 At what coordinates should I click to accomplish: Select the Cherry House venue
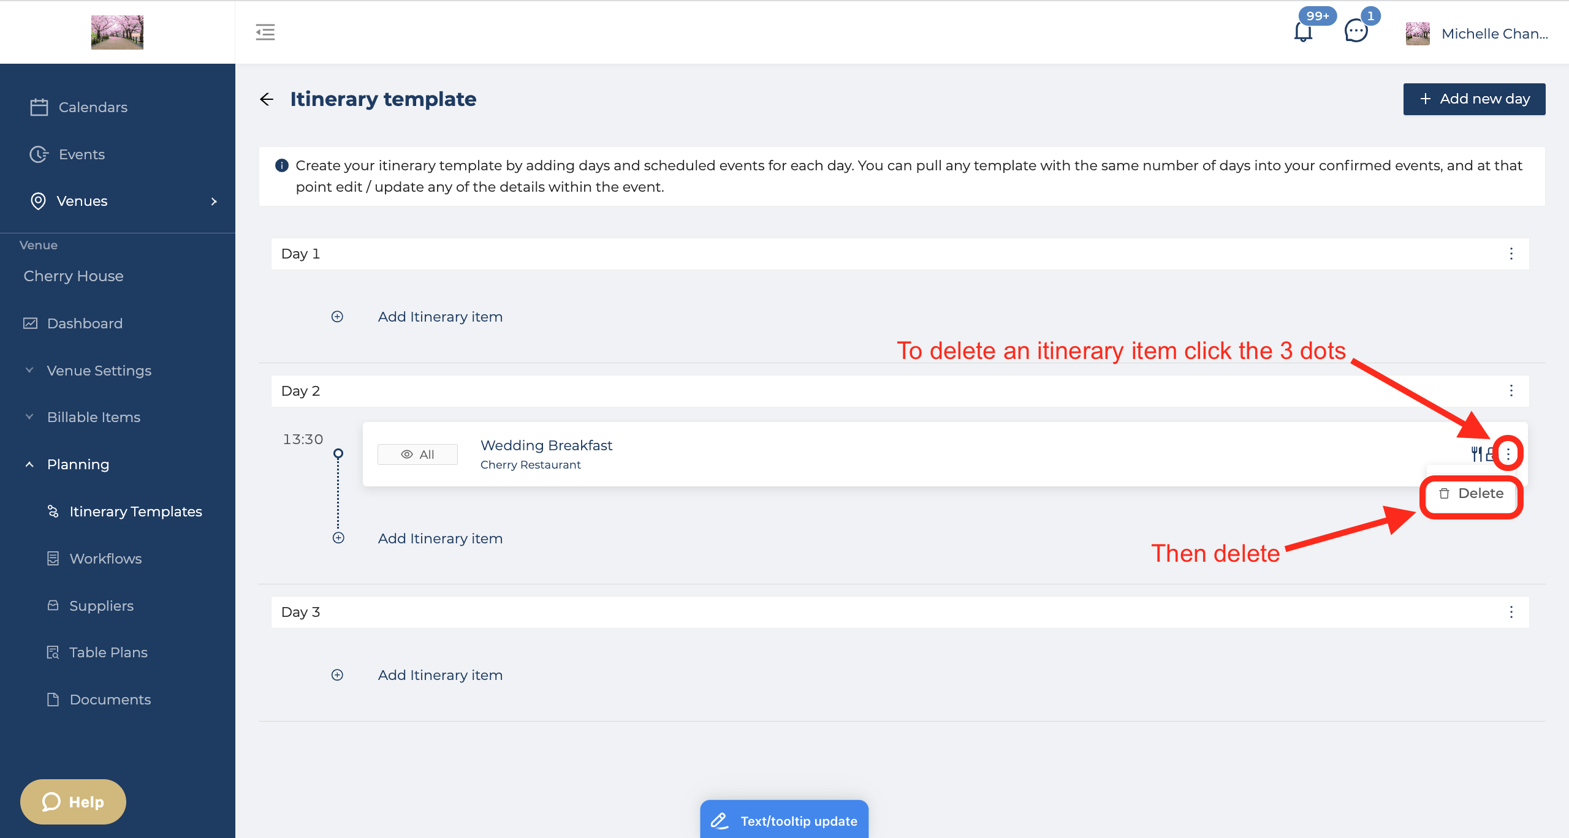(74, 276)
